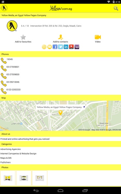
Task: Tap the company name header 'Yellow Media, an Egypt Yellow Pages Company'
Action: click(x=24, y=15)
